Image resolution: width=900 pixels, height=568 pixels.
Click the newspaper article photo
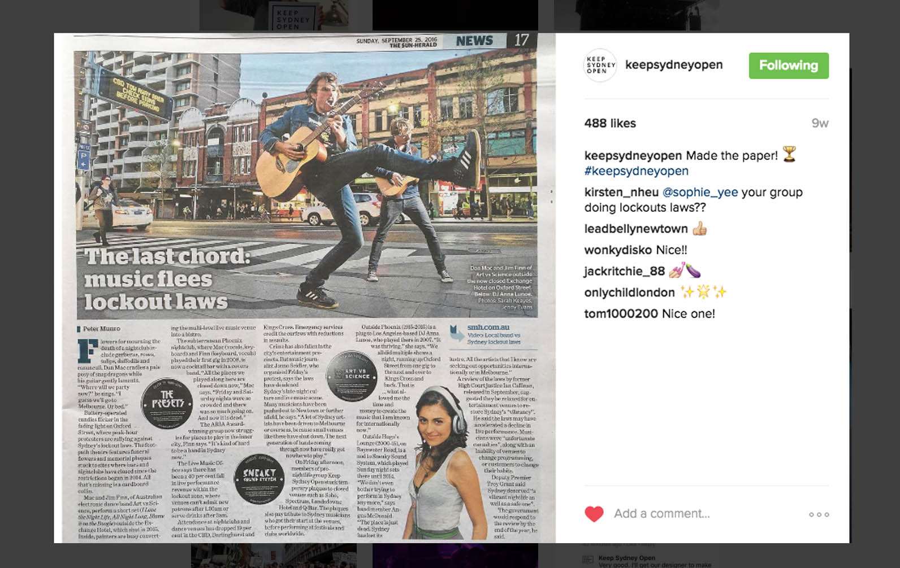(x=305, y=288)
